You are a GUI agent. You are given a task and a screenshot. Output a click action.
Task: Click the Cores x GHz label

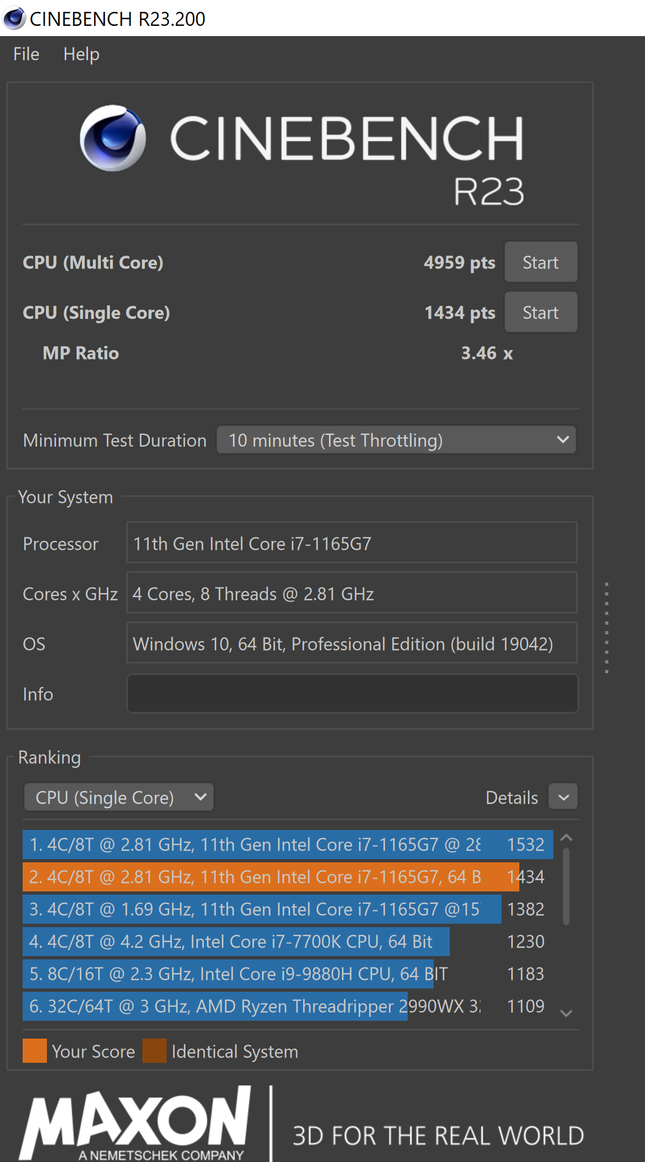[x=71, y=594]
